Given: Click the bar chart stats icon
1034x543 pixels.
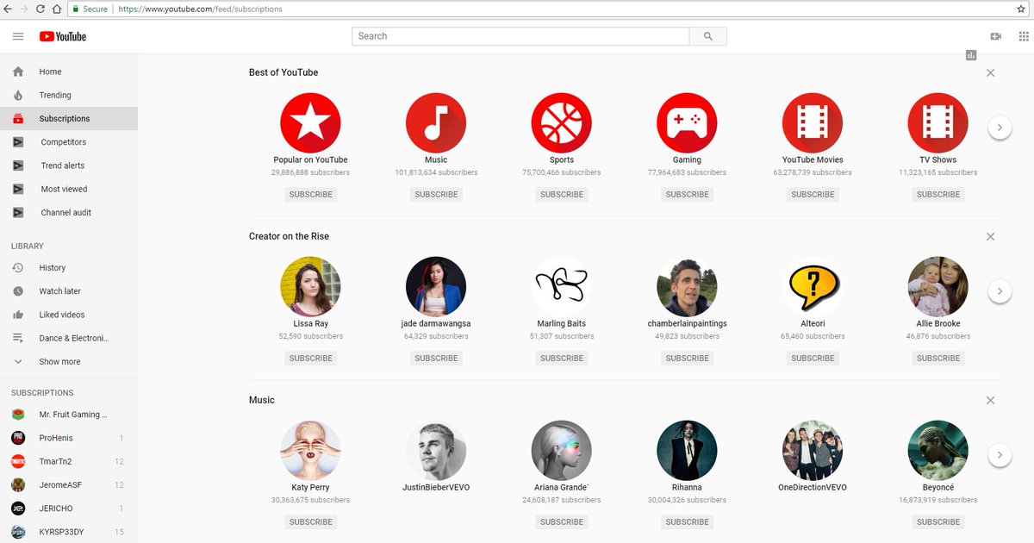Looking at the screenshot, I should tap(971, 55).
